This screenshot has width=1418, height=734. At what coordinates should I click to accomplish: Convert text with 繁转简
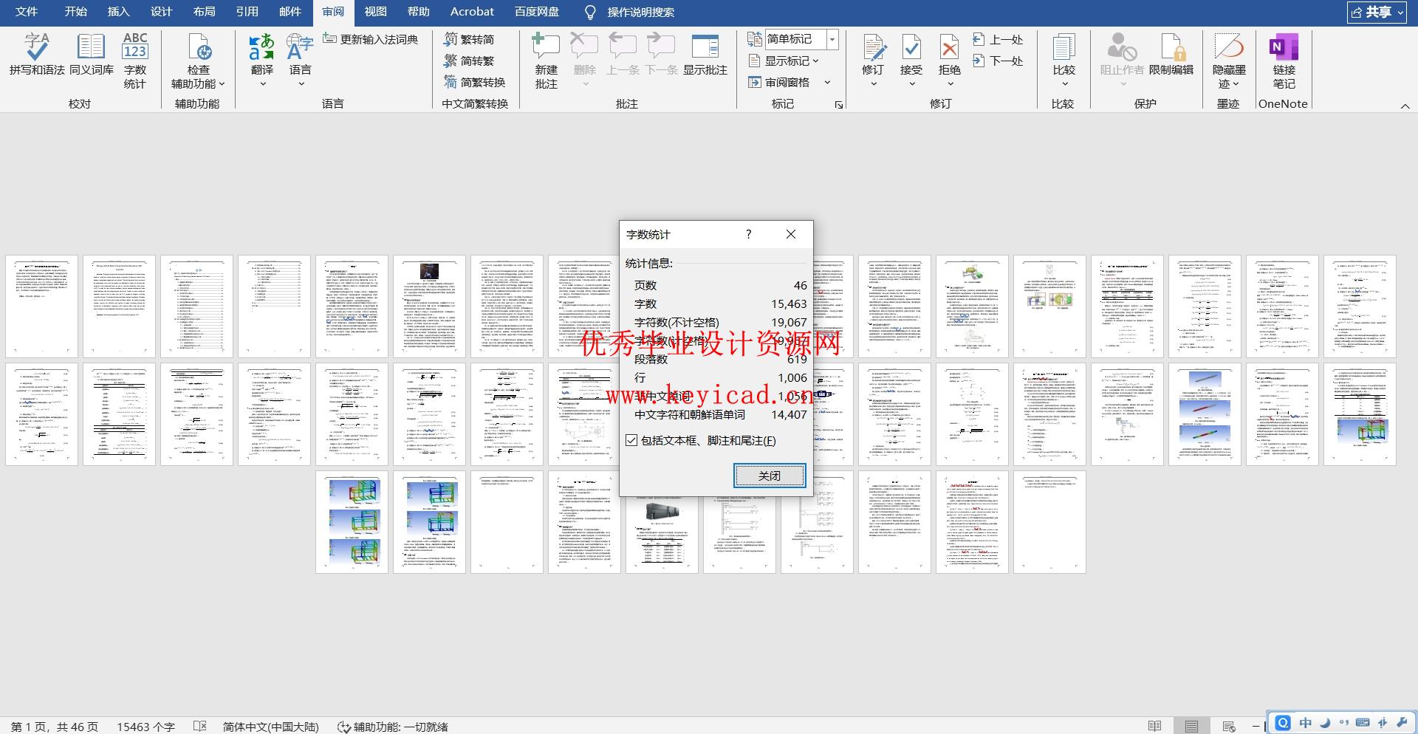pyautogui.click(x=470, y=39)
